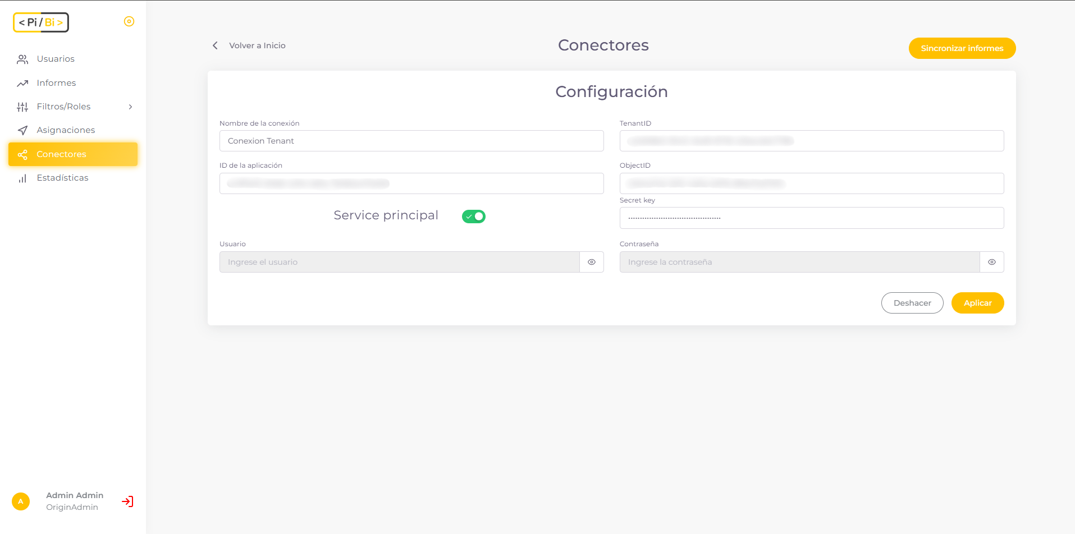Click the Admin Admin user name
This screenshot has height=534, width=1075.
[x=75, y=495]
